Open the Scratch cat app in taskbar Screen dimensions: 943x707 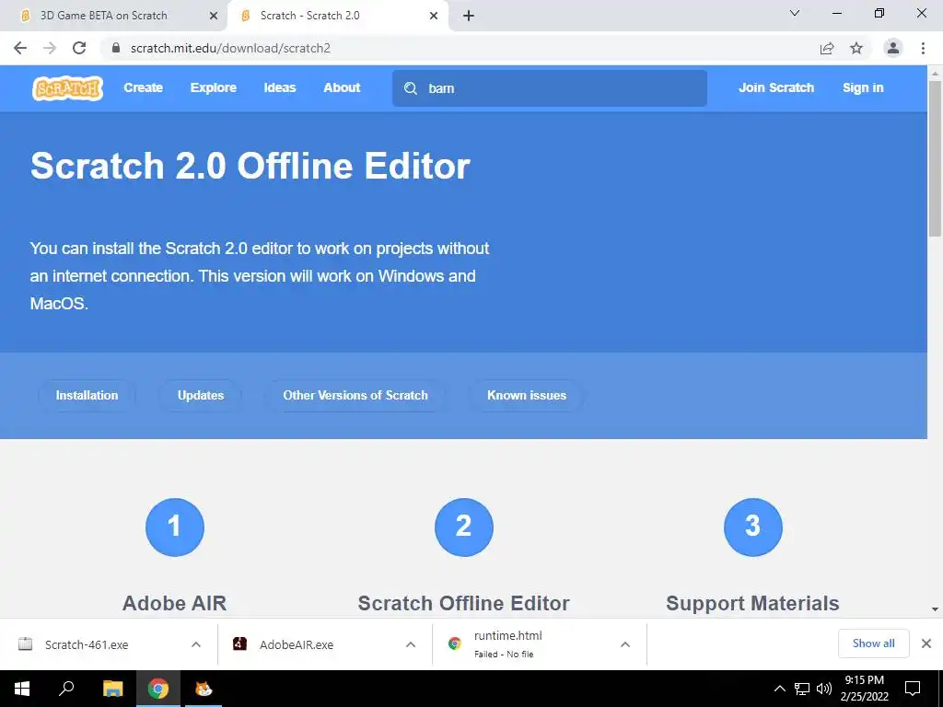[x=204, y=689]
